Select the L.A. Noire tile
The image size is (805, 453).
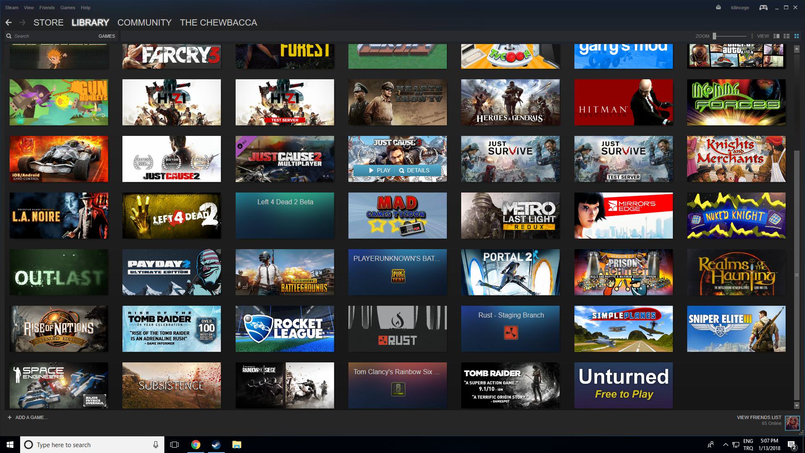(x=59, y=216)
